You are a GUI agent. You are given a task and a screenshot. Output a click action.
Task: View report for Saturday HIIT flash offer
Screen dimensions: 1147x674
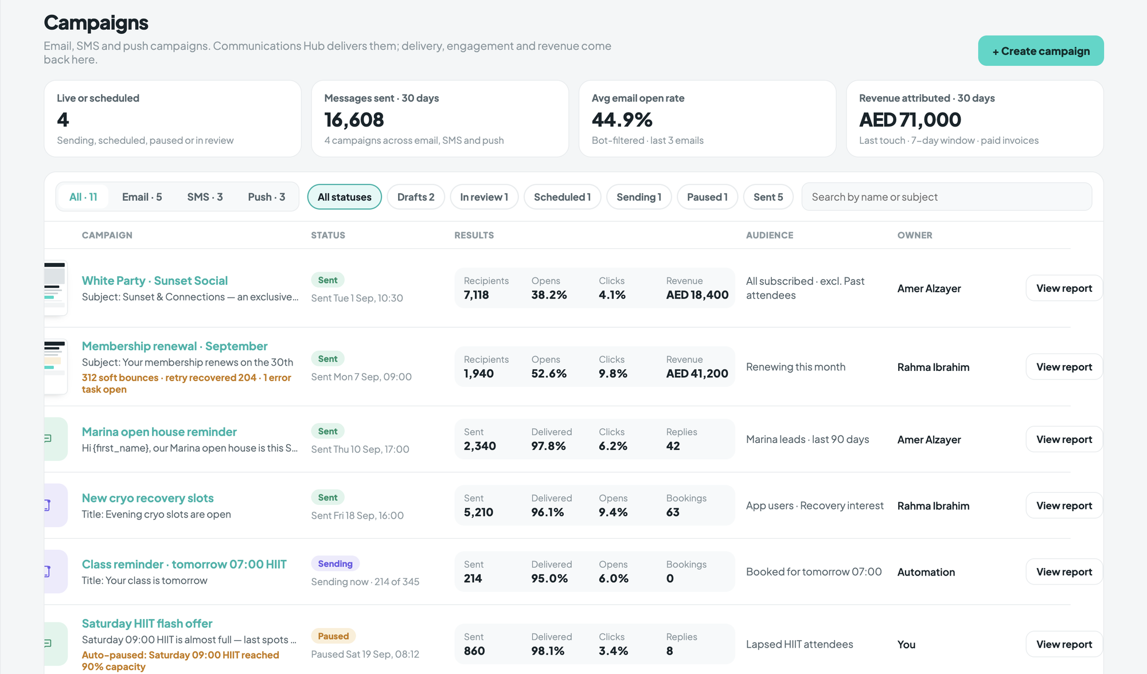[x=1064, y=644]
